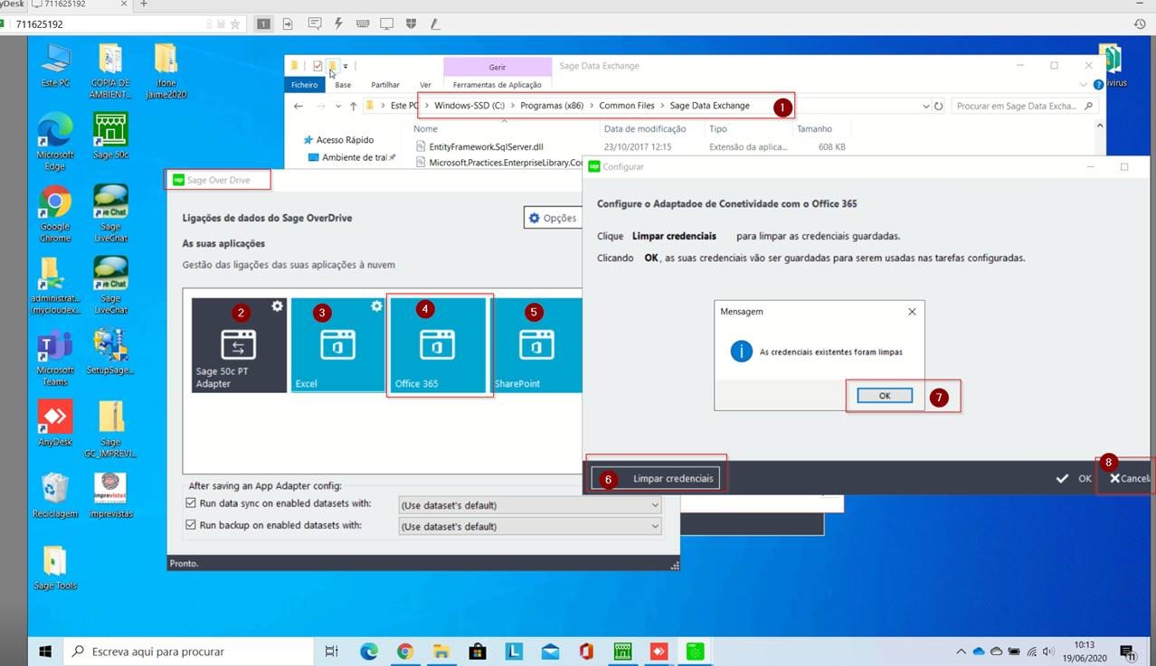The width and height of the screenshot is (1156, 666).
Task: Expand File Explorer address bar history dropdown
Action: pos(925,106)
